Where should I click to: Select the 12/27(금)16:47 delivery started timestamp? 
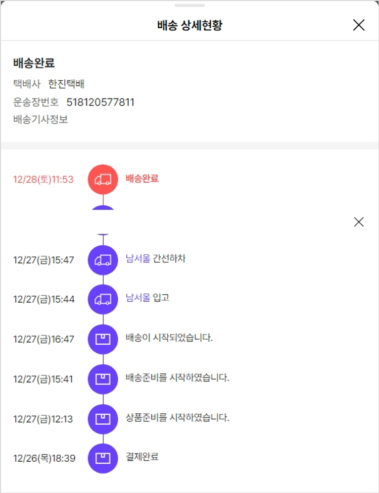pyautogui.click(x=43, y=339)
